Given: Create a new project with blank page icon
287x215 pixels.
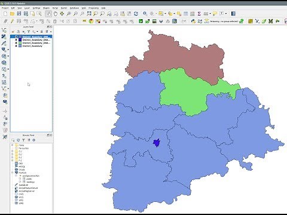Looking at the screenshot, I should (x=5, y=14).
